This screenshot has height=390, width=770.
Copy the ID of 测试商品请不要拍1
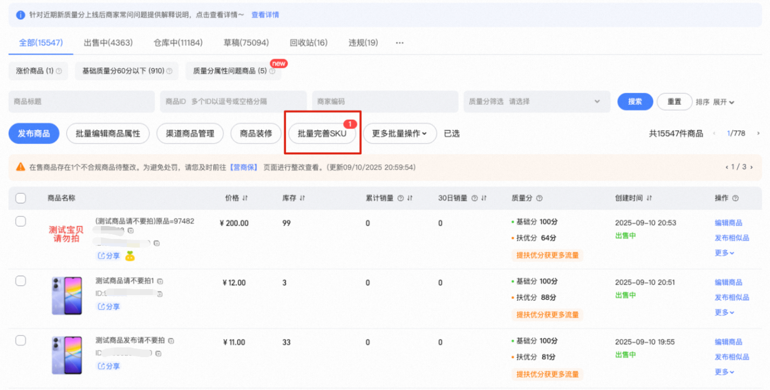pyautogui.click(x=160, y=294)
